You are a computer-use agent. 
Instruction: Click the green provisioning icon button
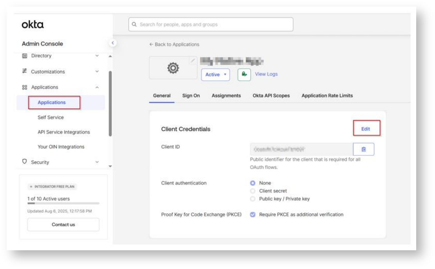point(244,75)
